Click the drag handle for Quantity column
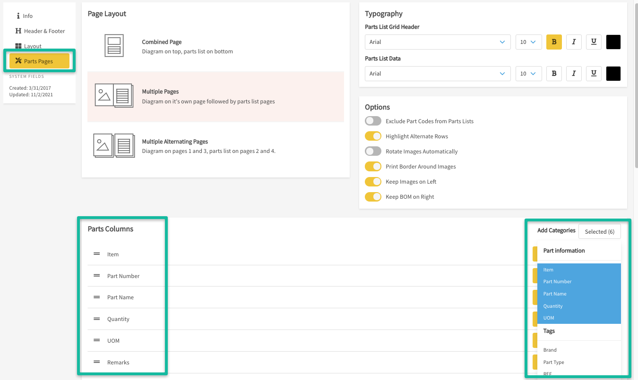The width and height of the screenshot is (638, 380). pyautogui.click(x=96, y=319)
